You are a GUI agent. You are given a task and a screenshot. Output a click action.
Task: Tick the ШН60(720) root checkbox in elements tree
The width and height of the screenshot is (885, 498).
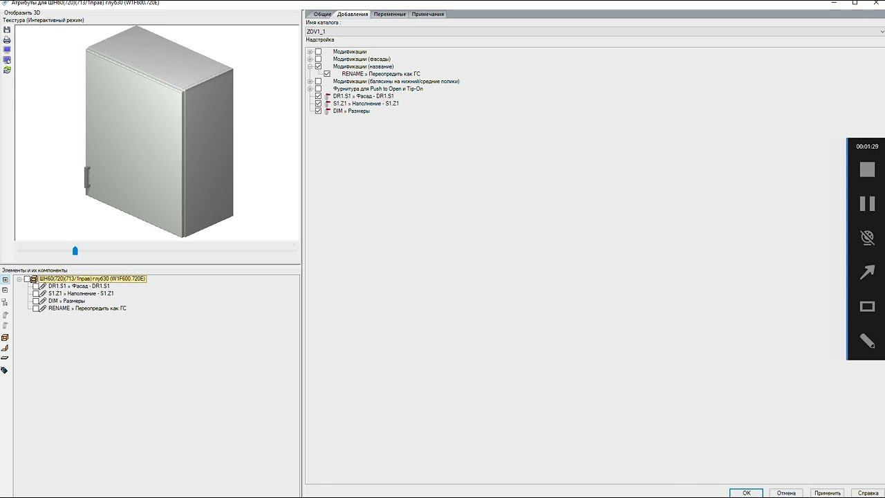(x=27, y=279)
